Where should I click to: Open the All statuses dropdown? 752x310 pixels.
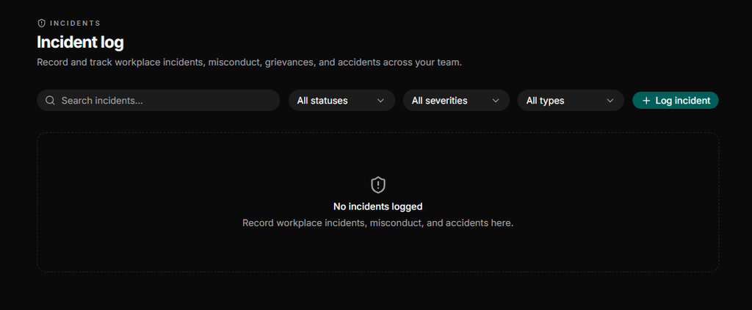click(341, 101)
